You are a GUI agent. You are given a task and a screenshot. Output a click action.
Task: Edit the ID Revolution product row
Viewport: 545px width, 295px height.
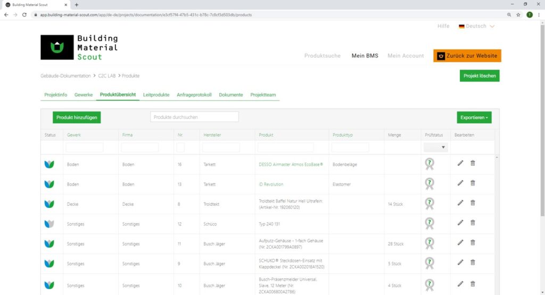click(x=460, y=183)
